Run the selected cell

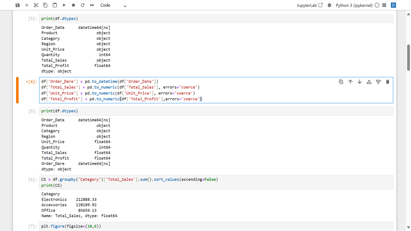click(64, 5)
